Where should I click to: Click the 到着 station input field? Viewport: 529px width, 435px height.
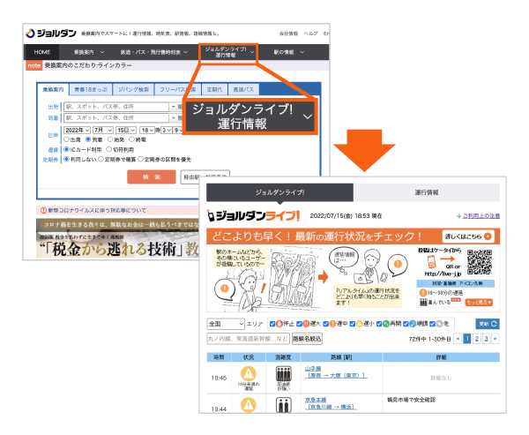point(116,118)
